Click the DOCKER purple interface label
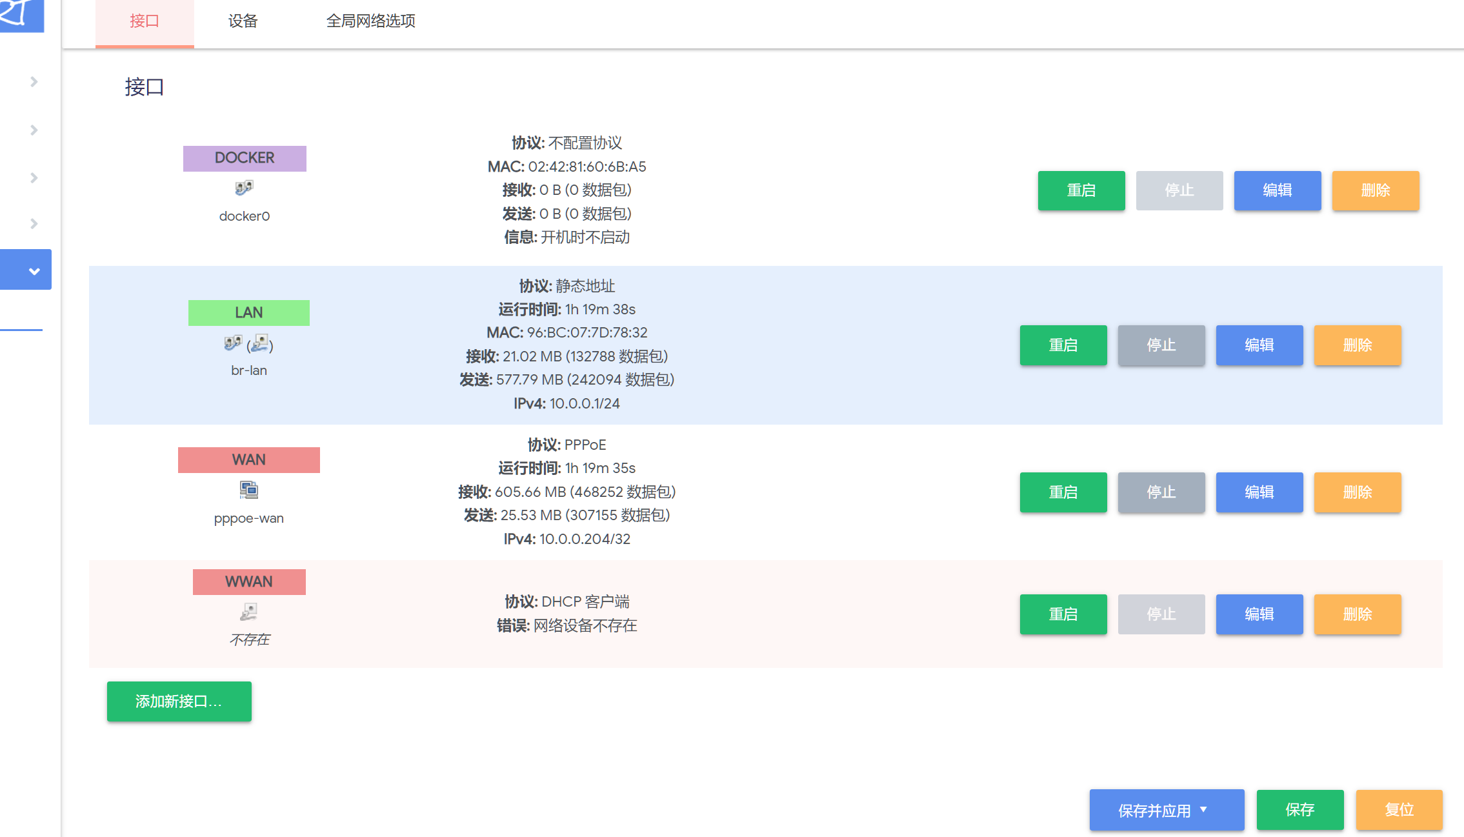Viewport: 1464px width, 837px height. coord(245,158)
